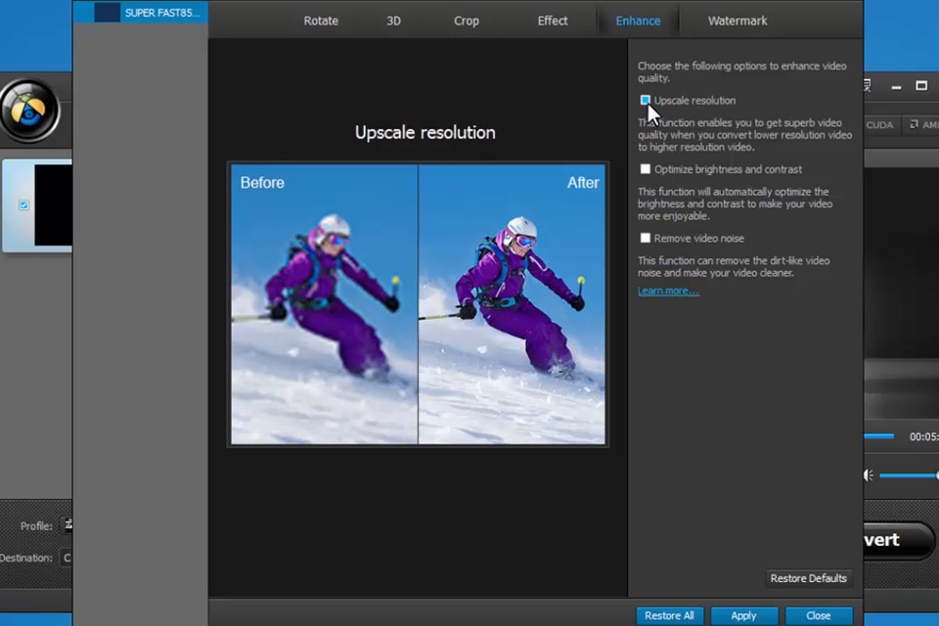
Task: Switch to the Rotate tab
Action: pyautogui.click(x=321, y=21)
